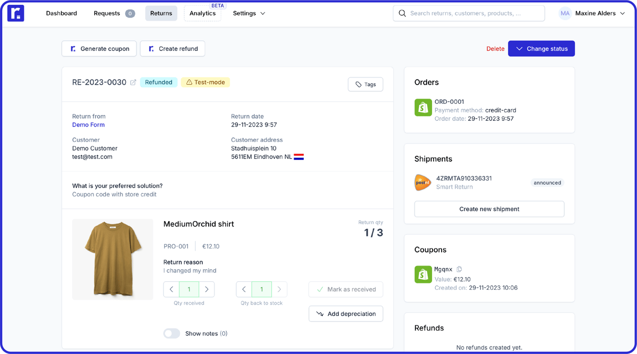Open the Change status dropdown

tap(541, 48)
